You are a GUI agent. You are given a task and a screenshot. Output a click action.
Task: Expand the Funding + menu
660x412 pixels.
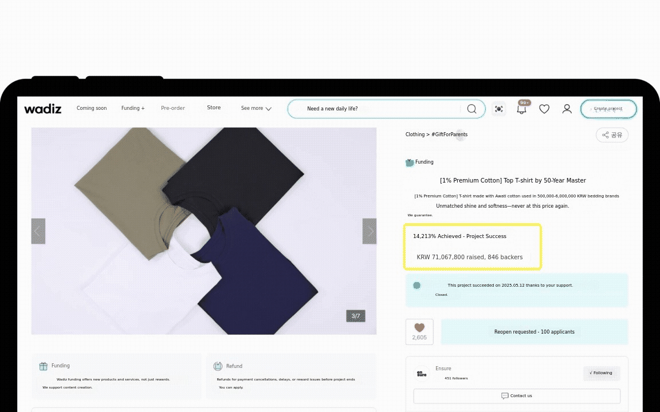133,108
